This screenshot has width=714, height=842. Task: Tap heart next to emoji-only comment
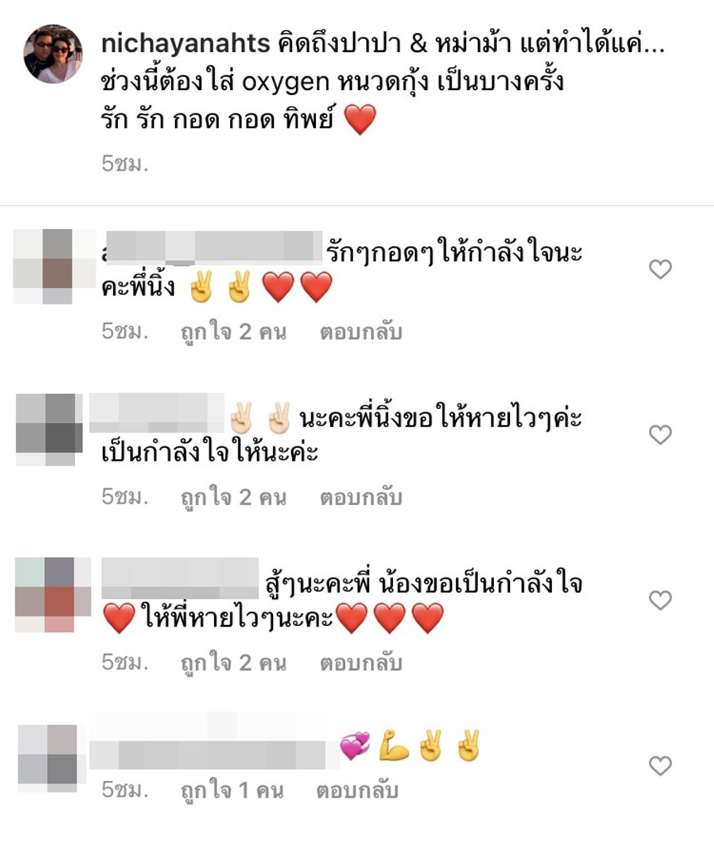click(660, 766)
